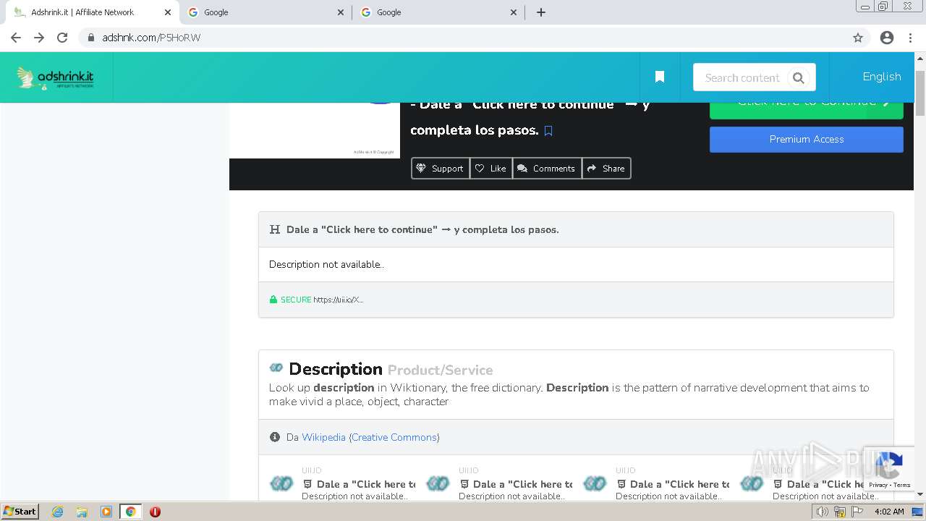Open File Explorer from the taskbar
This screenshot has width=926, height=521.
82,512
